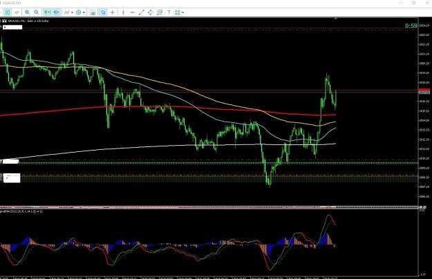Select the standard cursor tool
Viewport: 432px width, 279px height.
coord(103,12)
